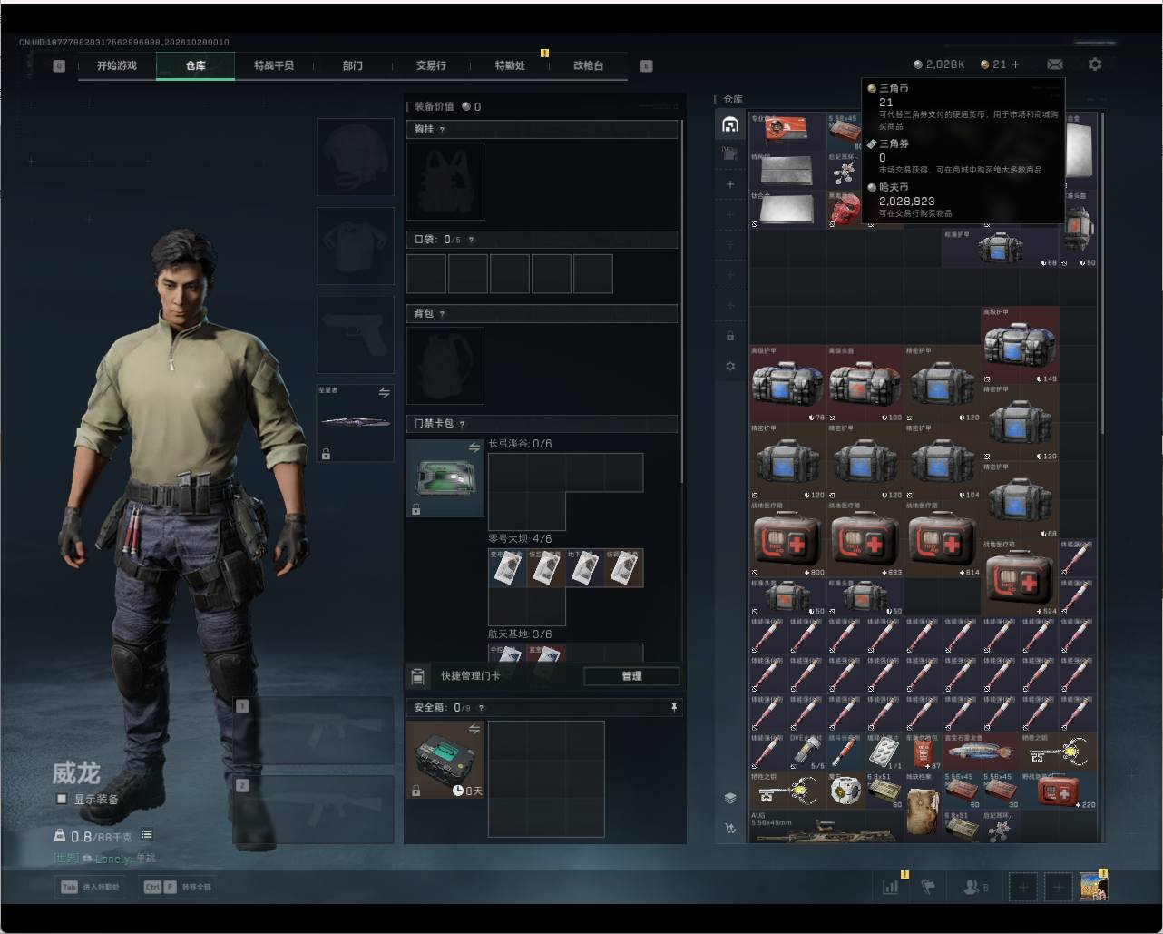This screenshot has width=1163, height=934.
Task: Click the quick keycard management icon
Action: [417, 676]
